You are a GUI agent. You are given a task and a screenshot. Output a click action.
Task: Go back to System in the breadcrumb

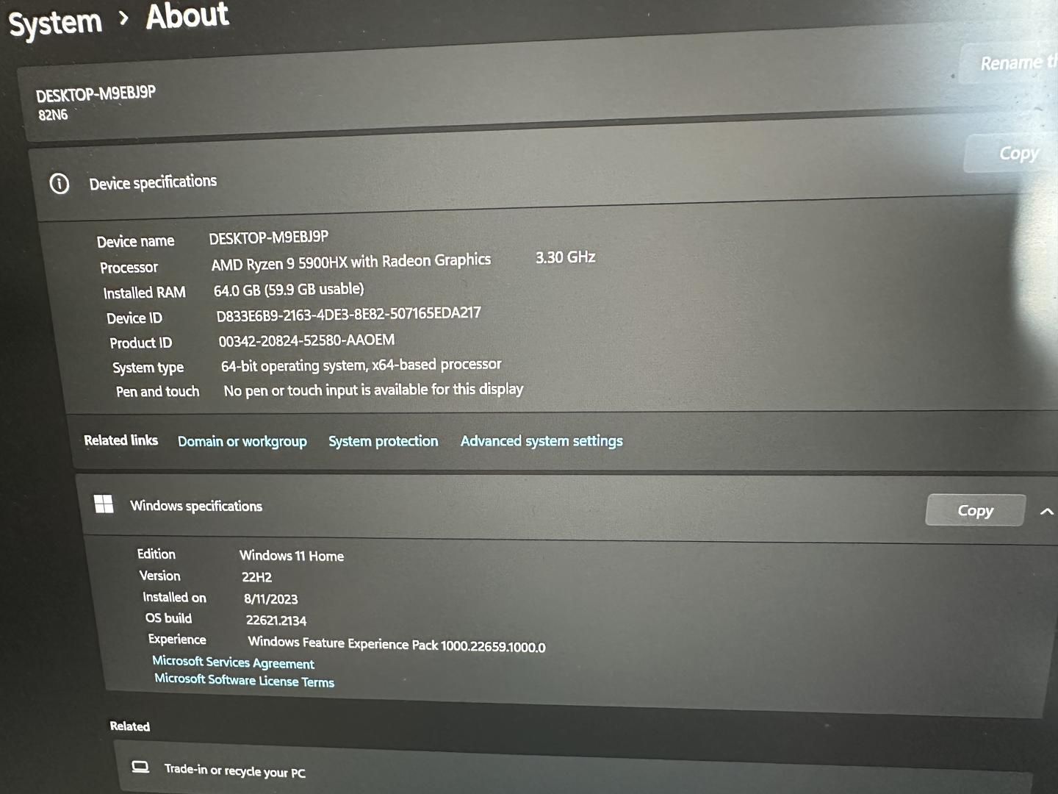click(x=55, y=23)
